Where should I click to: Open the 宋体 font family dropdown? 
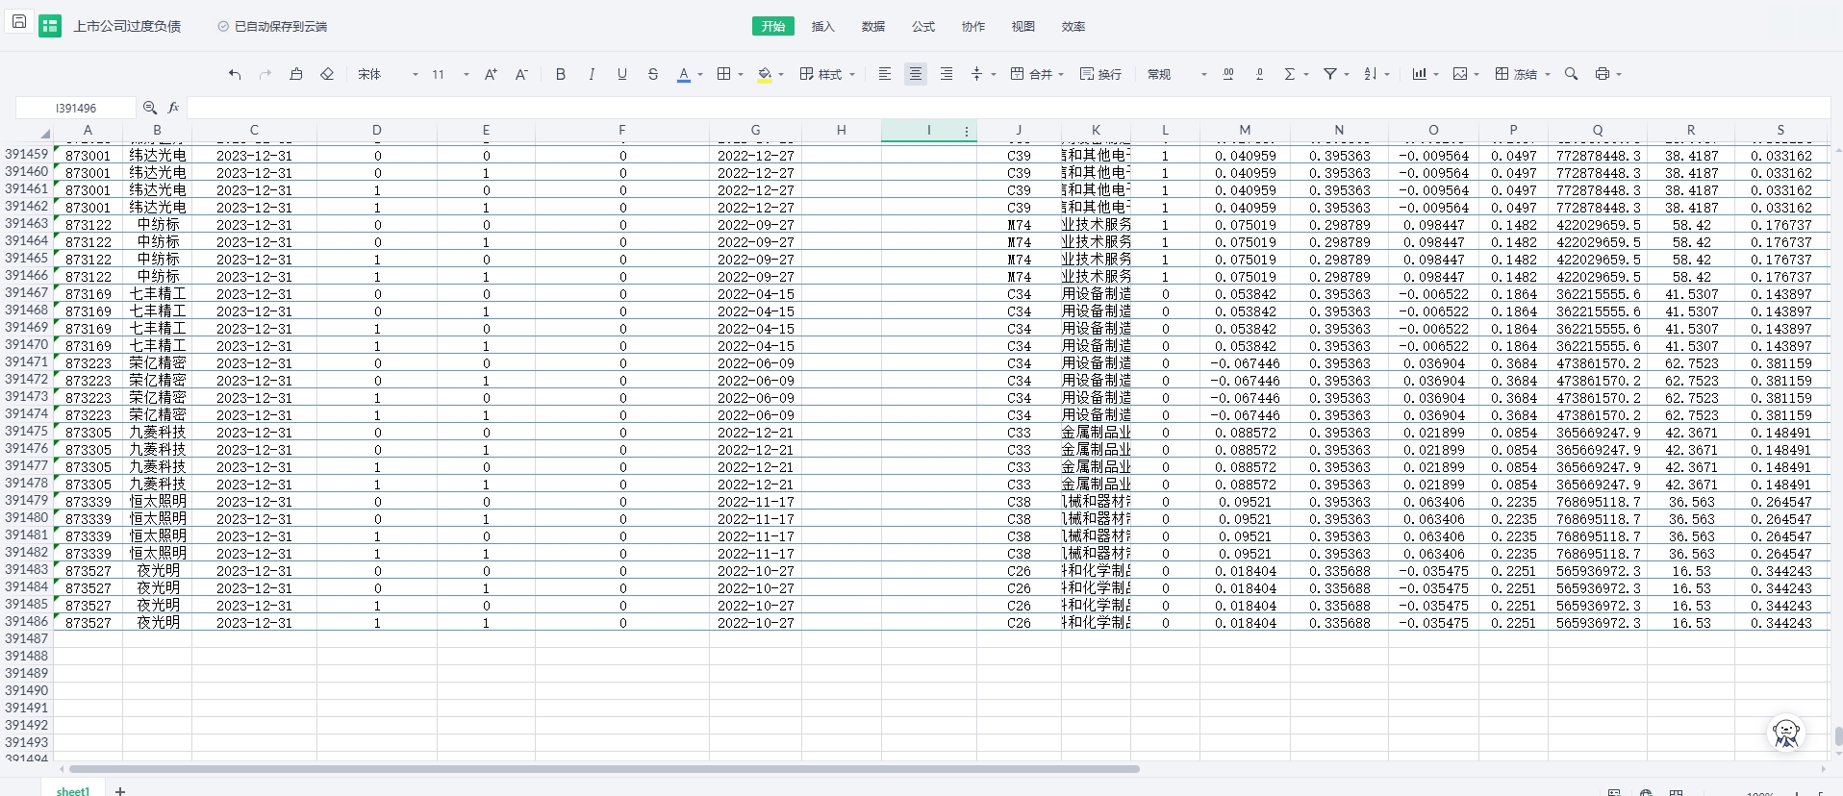(x=388, y=74)
